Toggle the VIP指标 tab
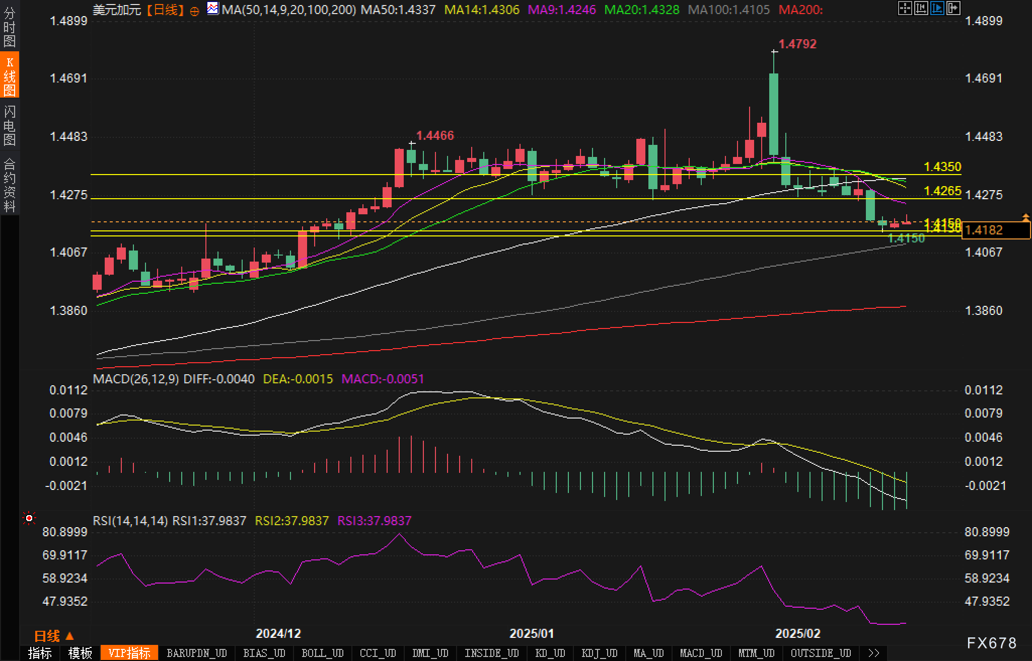Image resolution: width=1032 pixels, height=661 pixels. pos(129,653)
